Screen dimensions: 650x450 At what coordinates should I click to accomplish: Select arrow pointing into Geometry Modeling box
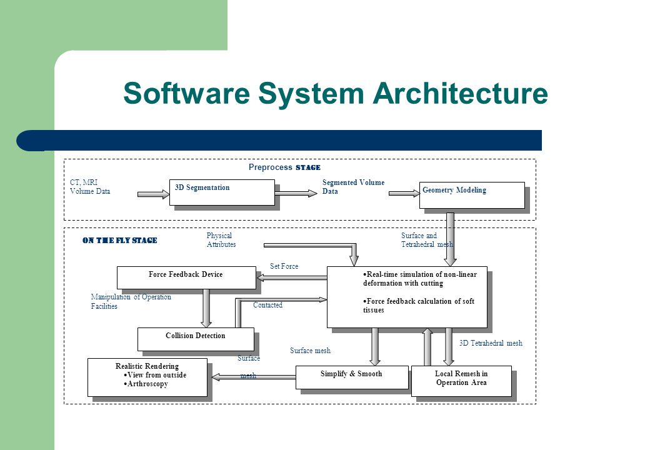[404, 193]
